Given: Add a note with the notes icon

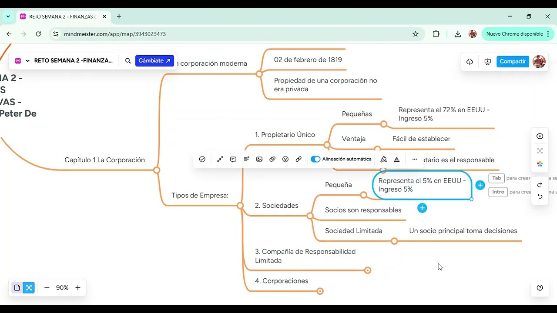Looking at the screenshot, I should click(x=246, y=160).
